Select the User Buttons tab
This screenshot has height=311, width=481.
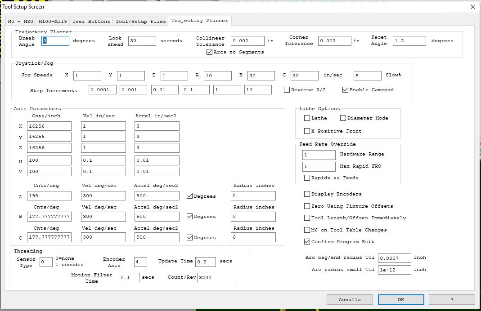click(91, 21)
